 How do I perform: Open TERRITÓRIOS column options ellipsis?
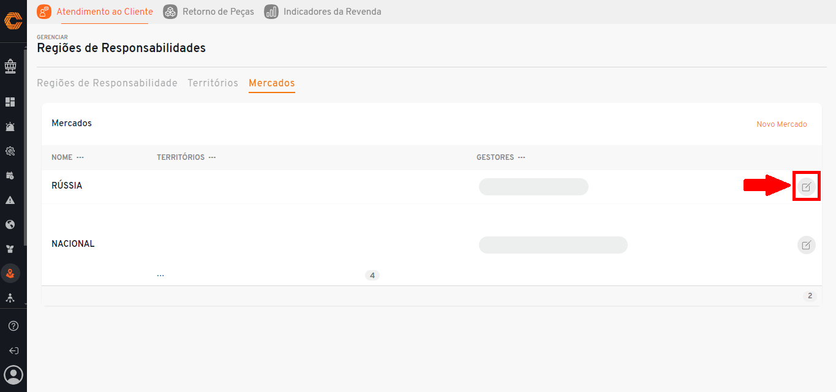pyautogui.click(x=212, y=157)
